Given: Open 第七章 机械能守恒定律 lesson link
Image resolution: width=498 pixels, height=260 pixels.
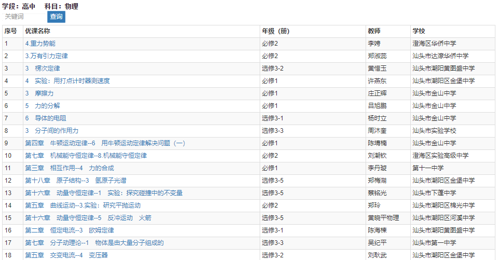Looking at the screenshot, I should pyautogui.click(x=86, y=156).
